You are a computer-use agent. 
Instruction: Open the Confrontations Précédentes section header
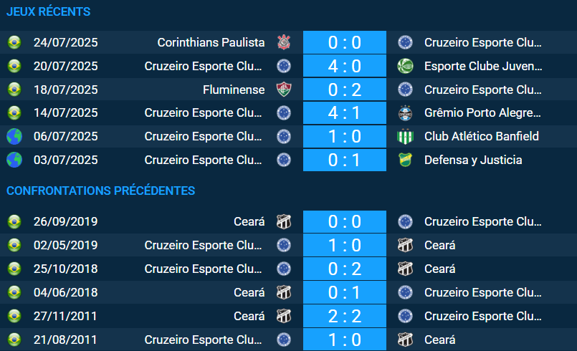point(101,191)
